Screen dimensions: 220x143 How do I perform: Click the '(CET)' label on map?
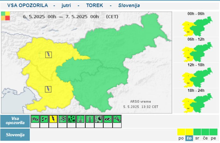point(112,17)
